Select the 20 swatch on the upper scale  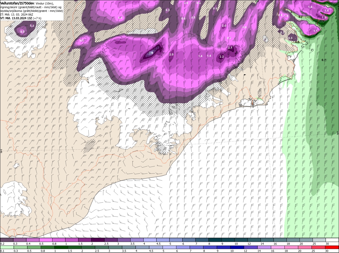click(306, 240)
